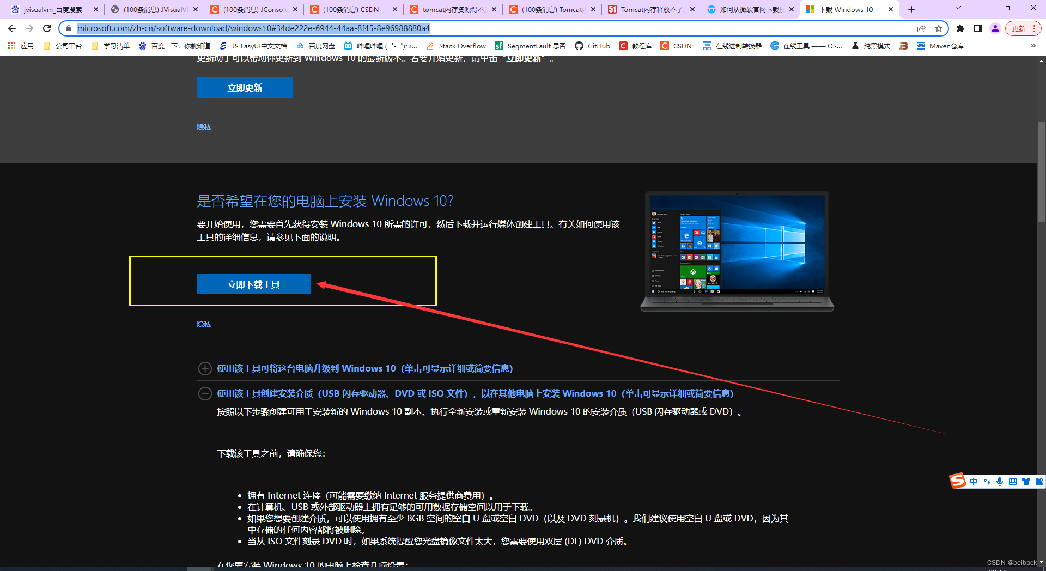Bookmark this page with the star icon
1046x571 pixels.
tap(939, 28)
